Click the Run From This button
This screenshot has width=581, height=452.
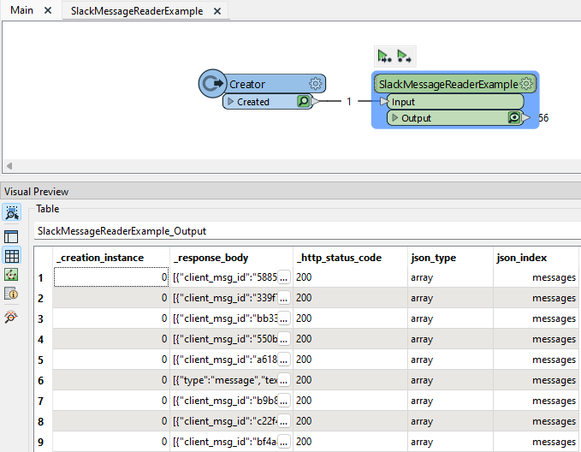pyautogui.click(x=404, y=56)
